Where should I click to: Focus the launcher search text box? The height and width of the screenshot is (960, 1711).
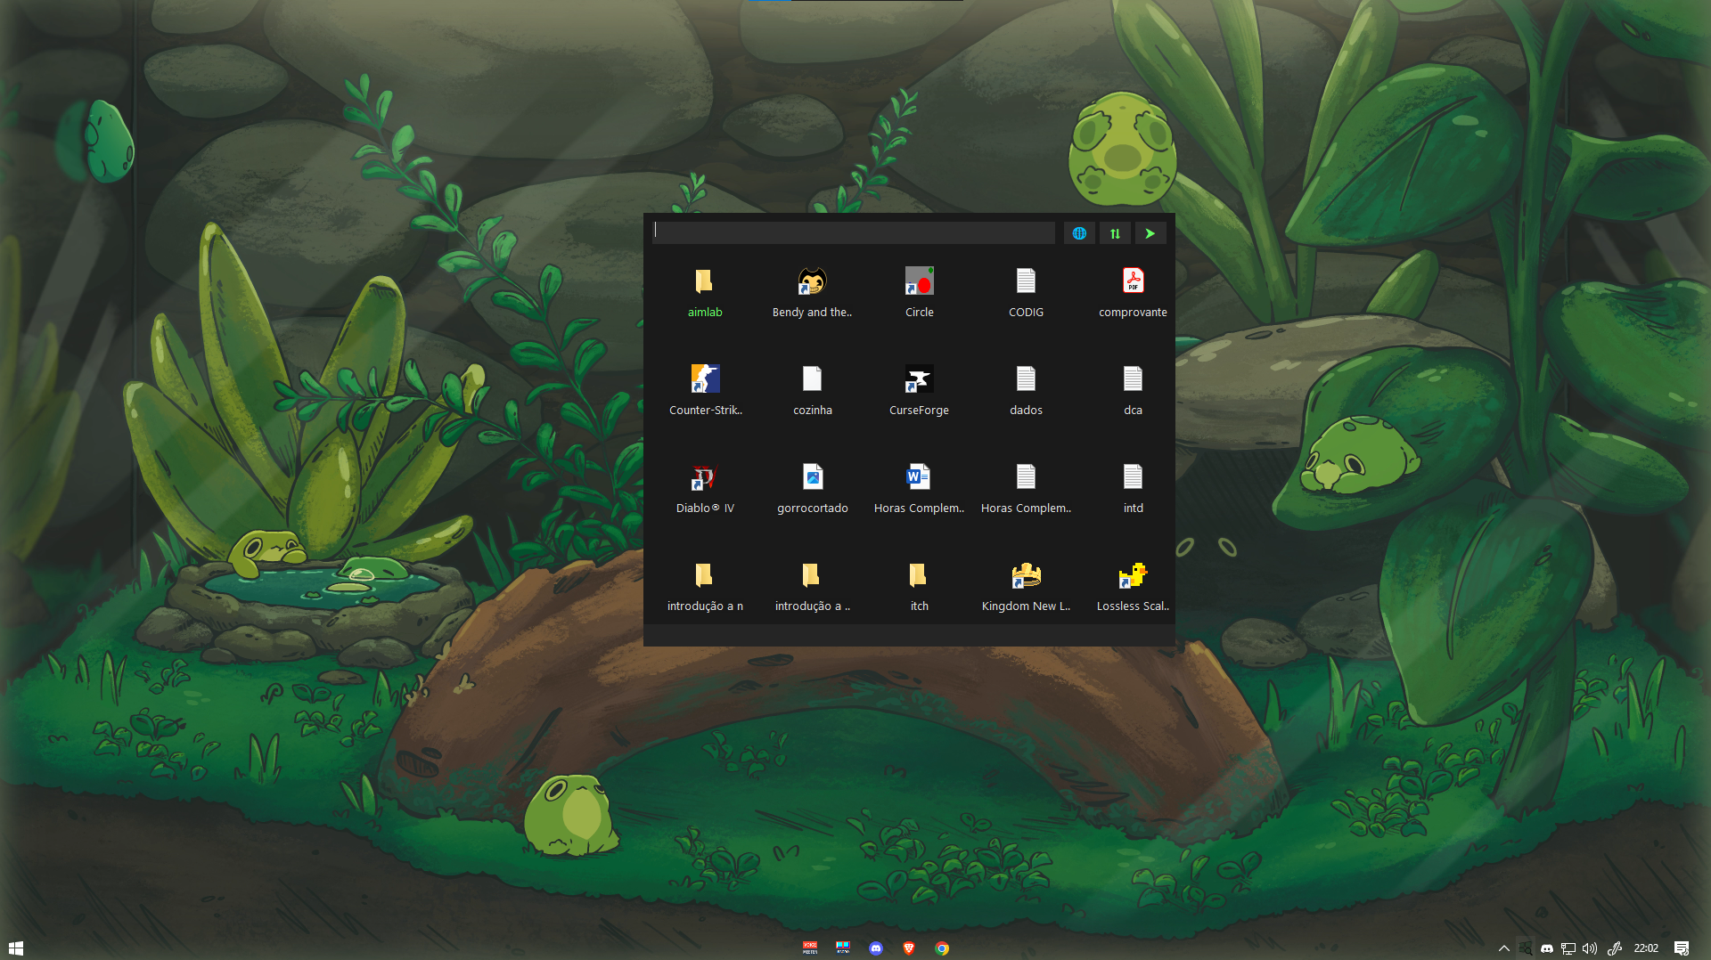pyautogui.click(x=854, y=232)
